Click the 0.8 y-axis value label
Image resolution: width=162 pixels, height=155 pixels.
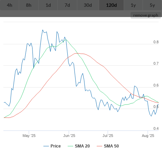pyautogui.click(x=156, y=42)
